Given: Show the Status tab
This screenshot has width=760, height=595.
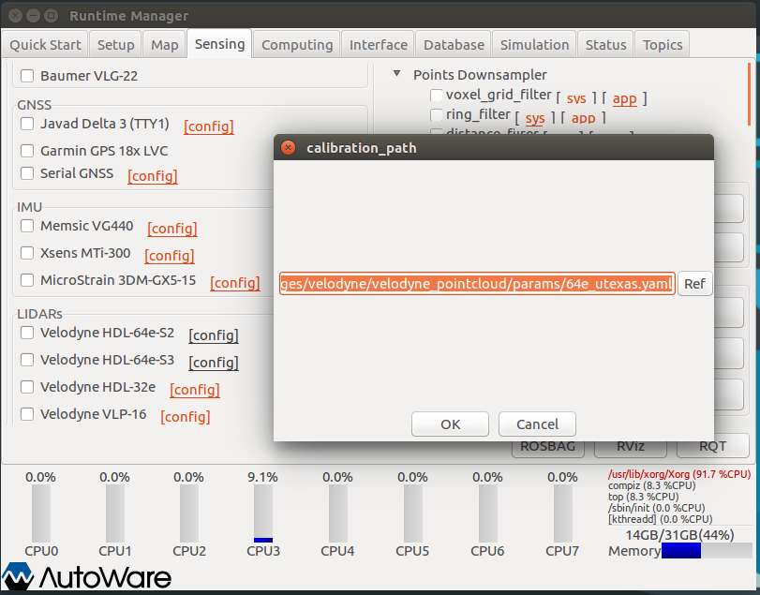Looking at the screenshot, I should coord(605,45).
